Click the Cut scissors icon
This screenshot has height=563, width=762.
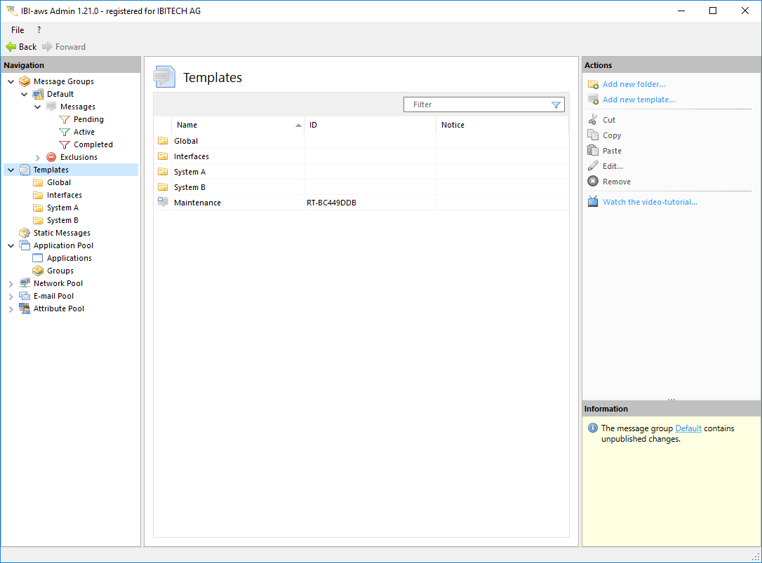coord(593,120)
